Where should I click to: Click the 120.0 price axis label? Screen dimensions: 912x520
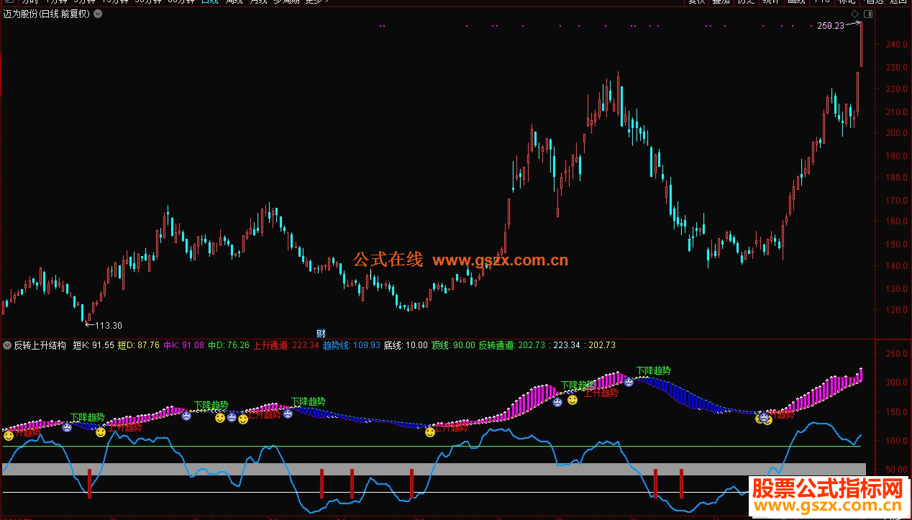coord(895,311)
